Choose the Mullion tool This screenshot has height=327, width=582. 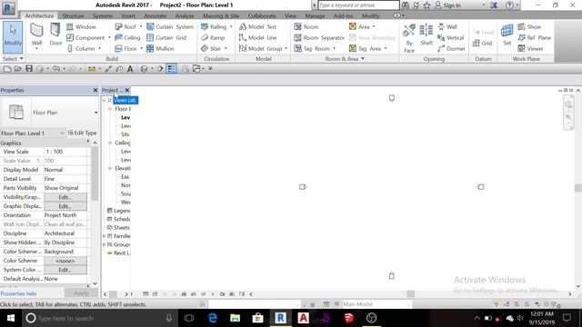(x=160, y=48)
